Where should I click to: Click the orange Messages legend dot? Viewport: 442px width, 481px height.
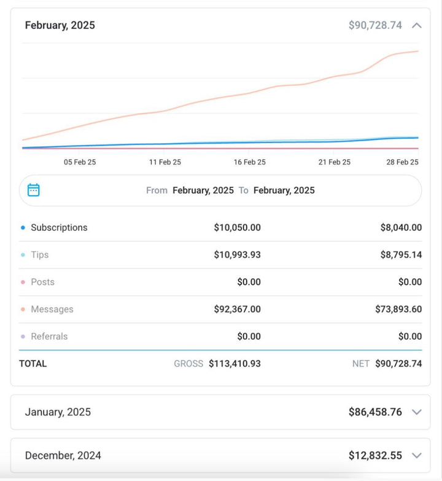[x=23, y=310]
